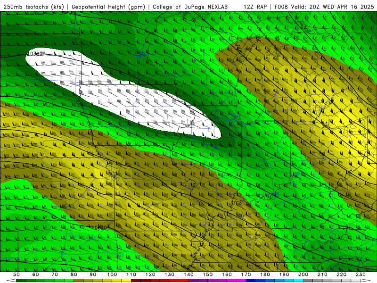Select the bright green swatch under 80
Image resolution: width=377 pixels, height=283 pixels.
tap(69, 280)
